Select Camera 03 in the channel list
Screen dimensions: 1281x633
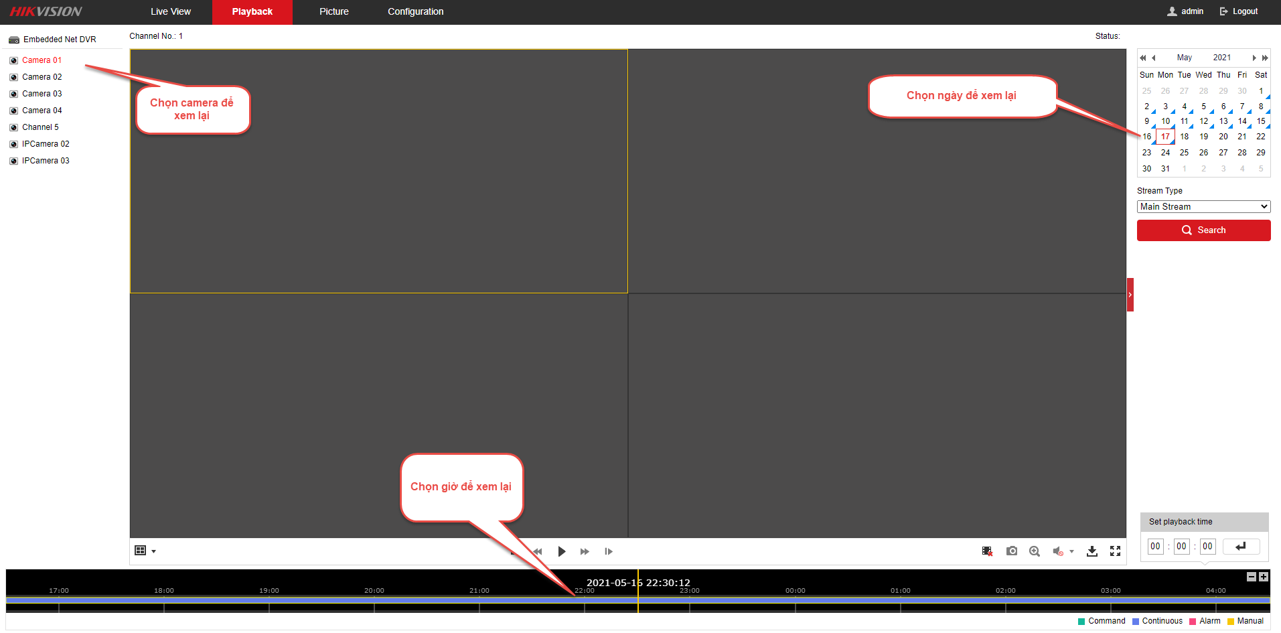coord(42,94)
